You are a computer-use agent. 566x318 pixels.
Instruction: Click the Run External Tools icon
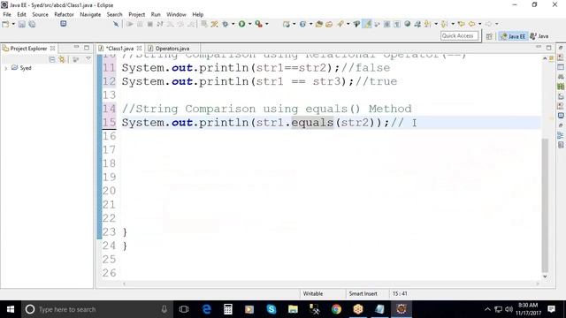click(259, 24)
